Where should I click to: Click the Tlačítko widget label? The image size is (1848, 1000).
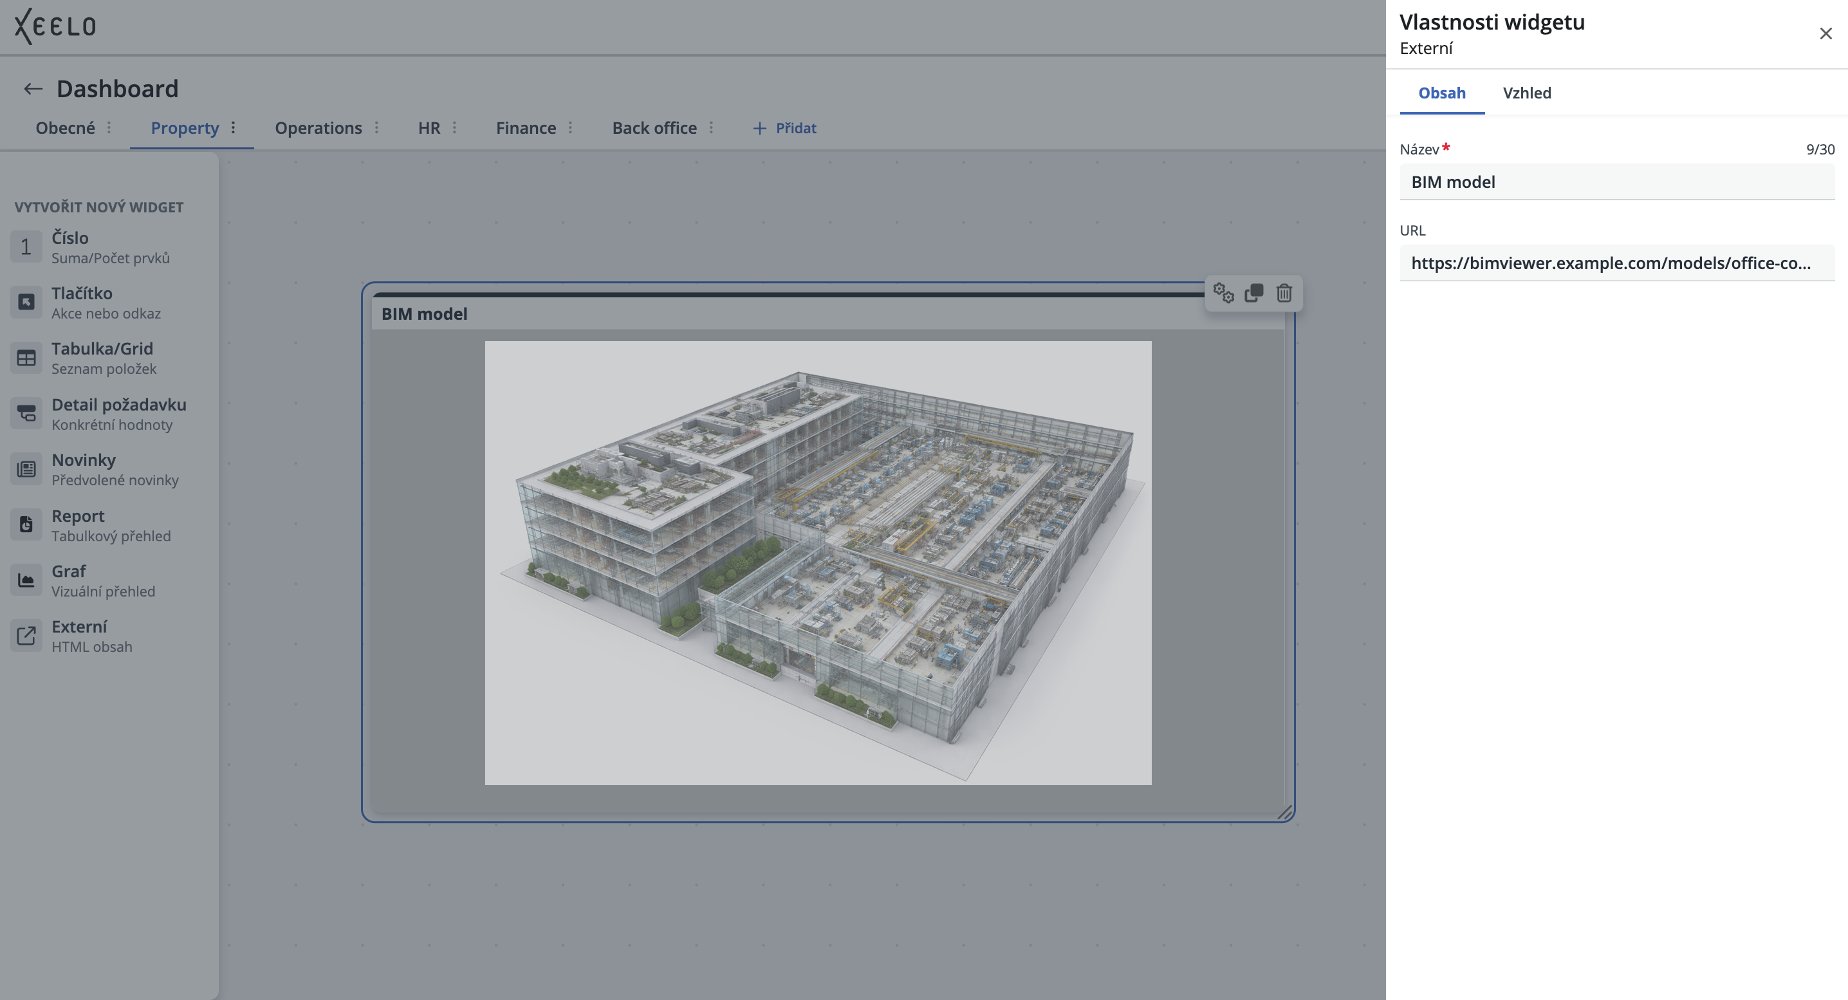tap(82, 293)
